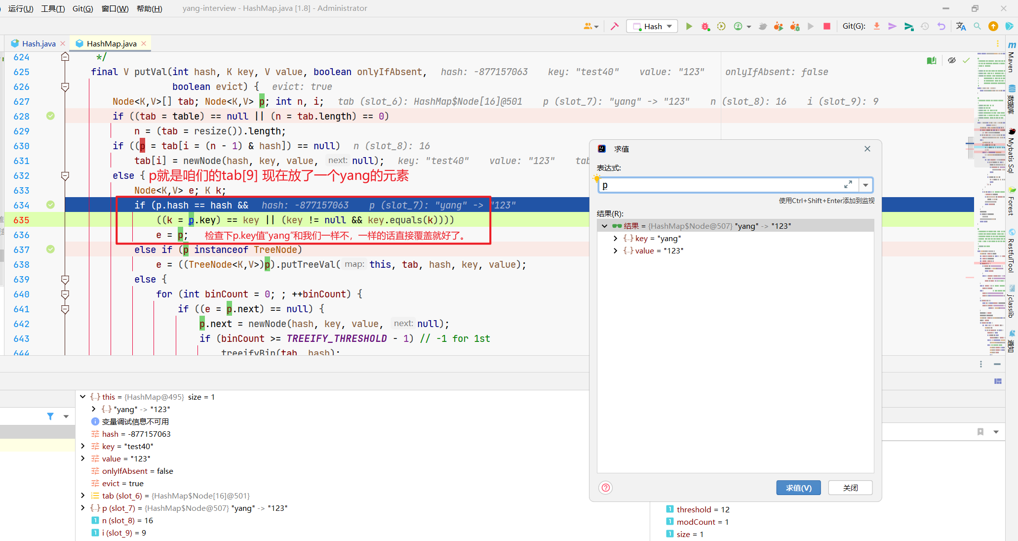This screenshot has height=541, width=1018.
Task: Click the 求值(V) evaluate button
Action: tap(798, 488)
